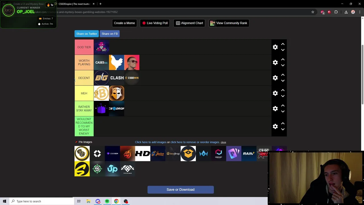Pick the yellow S logo from tray
This screenshot has width=364, height=205.
tap(82, 169)
